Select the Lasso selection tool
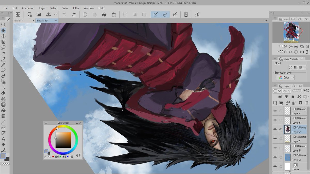Image resolution: width=310 pixels, height=174 pixels. click(3, 48)
